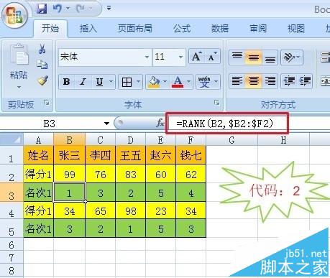The height and width of the screenshot is (278, 330).
Task: Select row 3 header
Action: coord(12,193)
